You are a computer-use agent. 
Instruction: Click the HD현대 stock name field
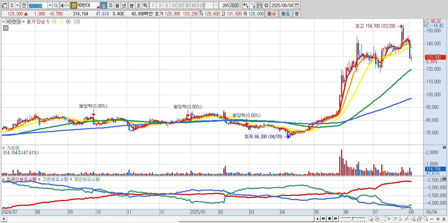[88, 5]
